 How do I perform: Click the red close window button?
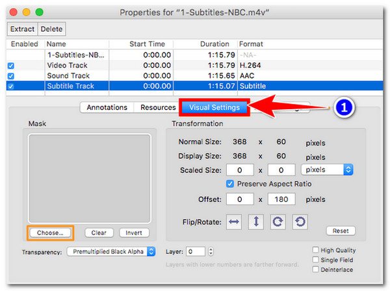coord(14,12)
